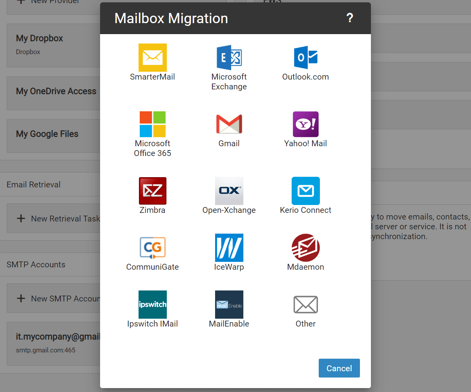The width and height of the screenshot is (471, 392).
Task: Select the Other mail envelope icon
Action: 306,305
